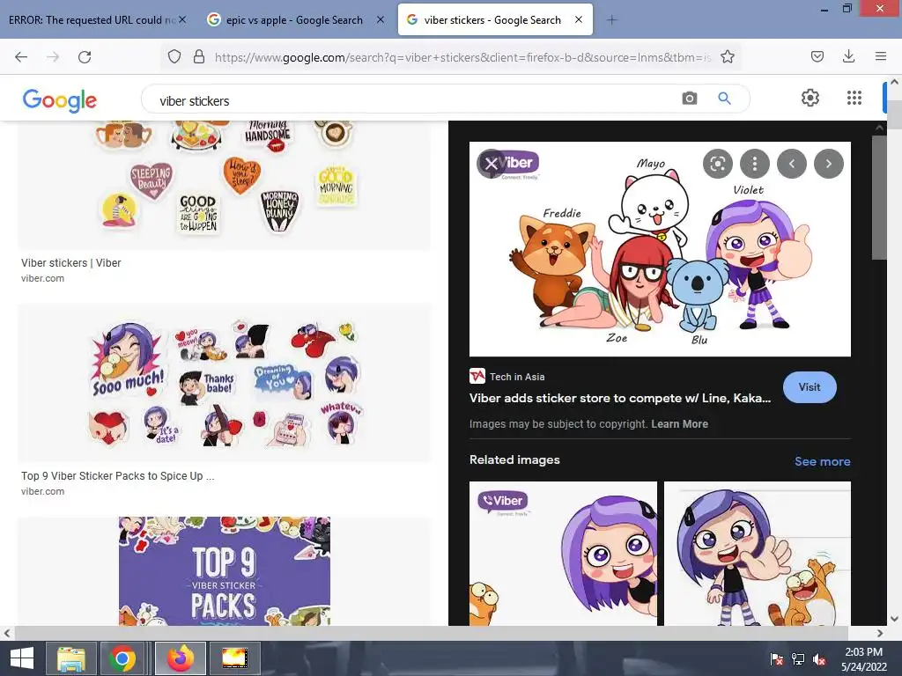Click the page scrollbar down arrow
The image size is (902, 676).
pyautogui.click(x=895, y=619)
